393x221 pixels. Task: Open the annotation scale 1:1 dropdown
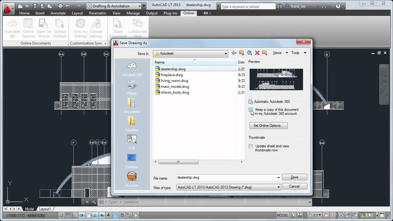[x=316, y=215]
